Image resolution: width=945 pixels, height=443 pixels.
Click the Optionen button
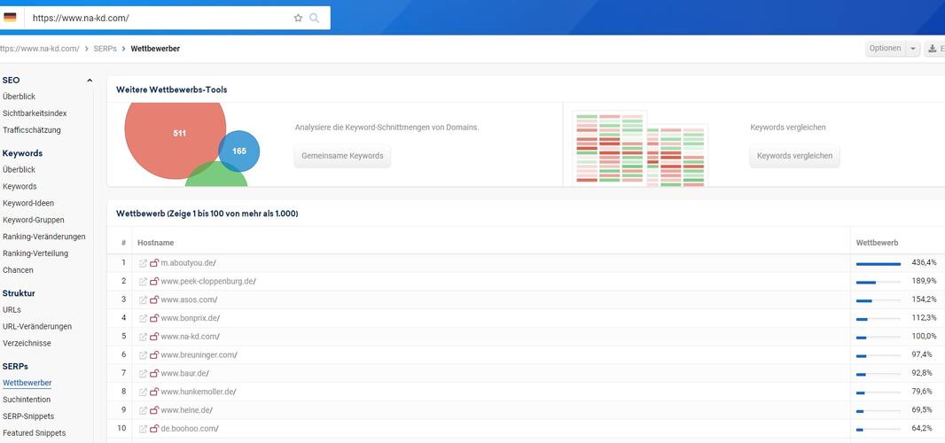point(886,49)
